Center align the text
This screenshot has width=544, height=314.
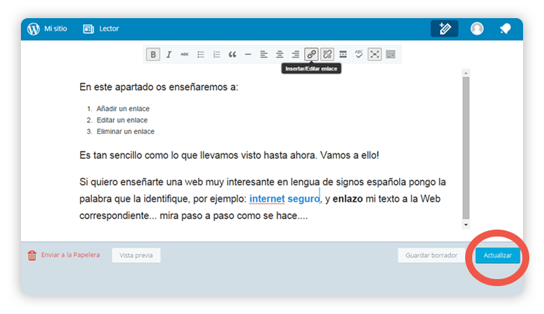(x=280, y=54)
